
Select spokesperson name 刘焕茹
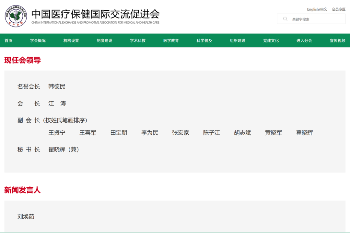click(26, 216)
